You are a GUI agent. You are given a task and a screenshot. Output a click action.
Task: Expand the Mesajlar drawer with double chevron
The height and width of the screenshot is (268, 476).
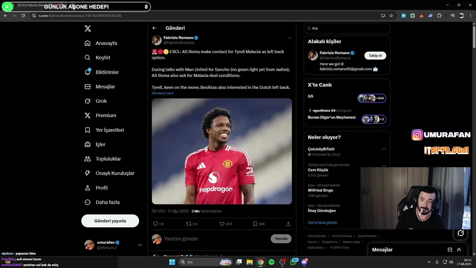coord(459,250)
